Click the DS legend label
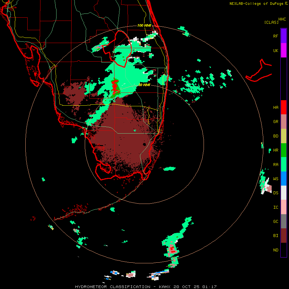289x289 pixels. click(x=276, y=193)
